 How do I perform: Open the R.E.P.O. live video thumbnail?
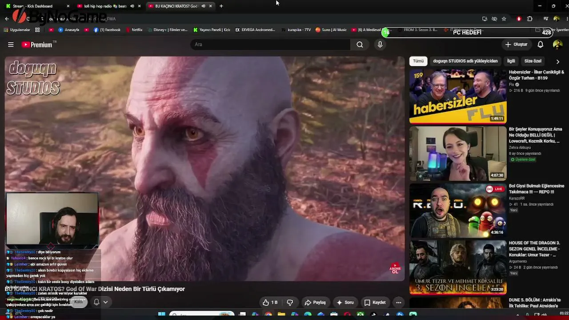(x=458, y=211)
